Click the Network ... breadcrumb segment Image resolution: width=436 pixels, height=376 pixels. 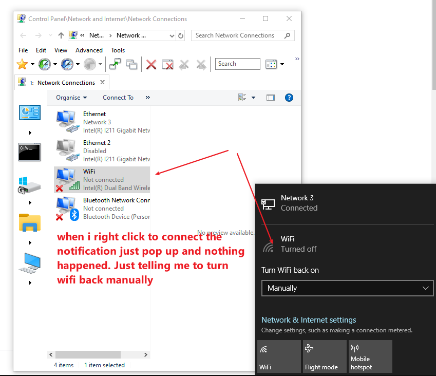pos(131,35)
